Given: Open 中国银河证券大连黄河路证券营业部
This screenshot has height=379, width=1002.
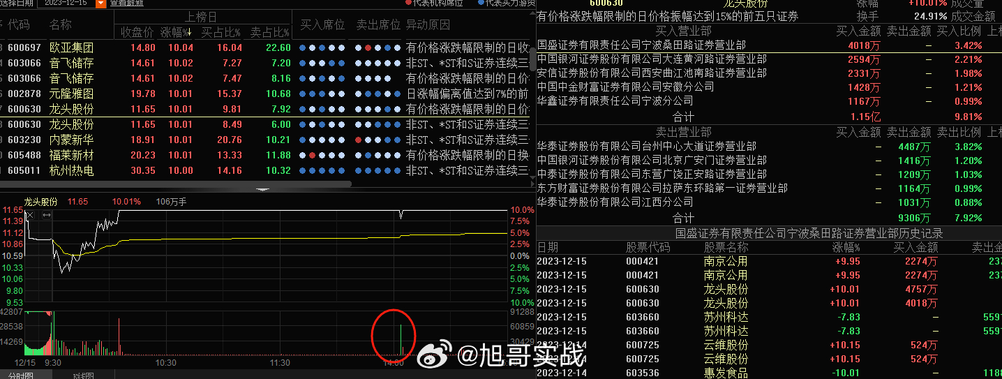Looking at the screenshot, I should [x=652, y=60].
